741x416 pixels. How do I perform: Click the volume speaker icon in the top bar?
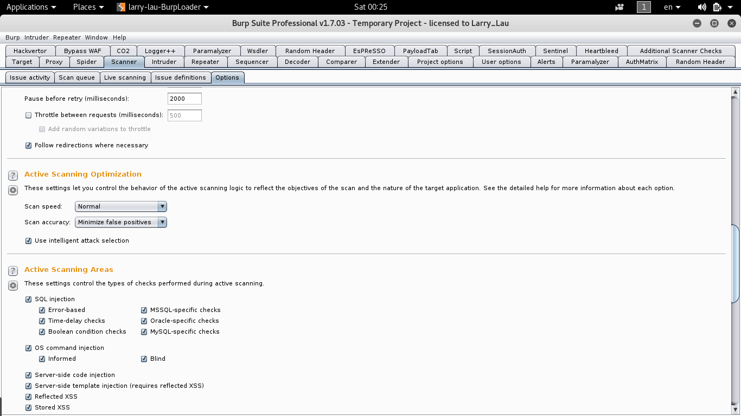[x=702, y=7]
